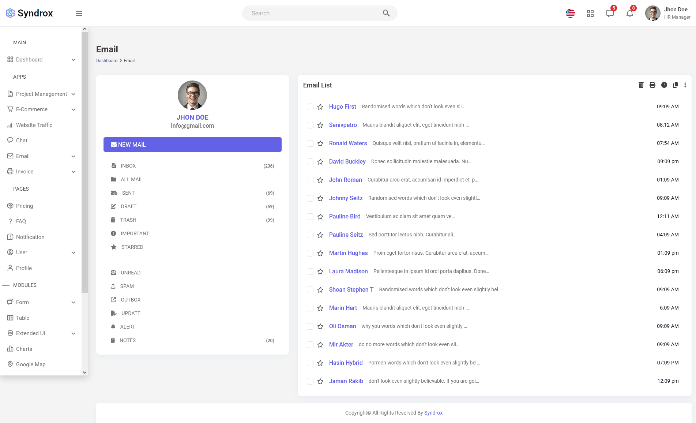This screenshot has height=423, width=696.
Task: Open the SENT mail folder
Action: pyautogui.click(x=192, y=193)
